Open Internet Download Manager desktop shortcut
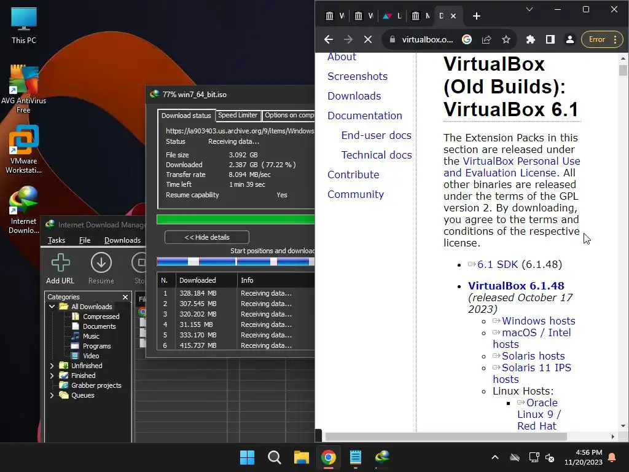Image resolution: width=629 pixels, height=472 pixels. tap(24, 210)
